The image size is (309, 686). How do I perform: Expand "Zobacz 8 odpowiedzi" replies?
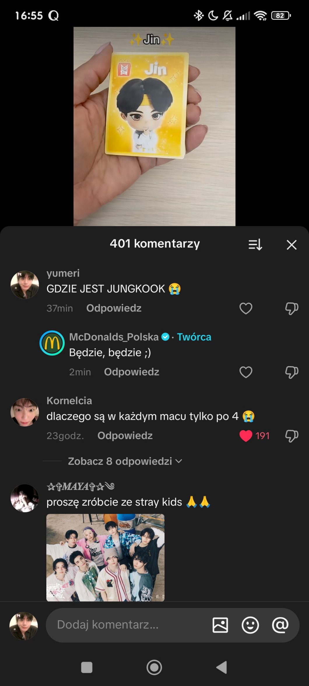125,461
